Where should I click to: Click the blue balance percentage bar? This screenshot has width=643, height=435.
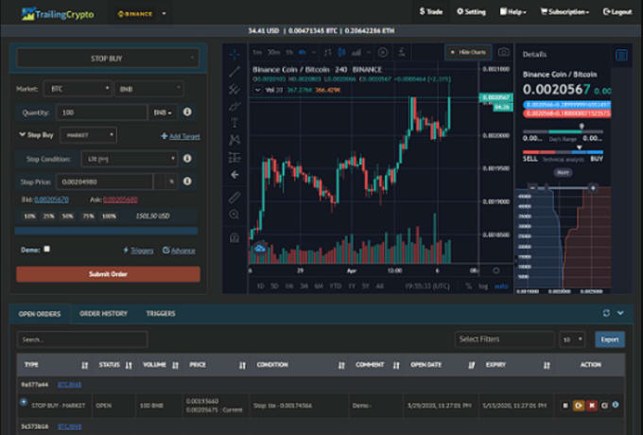106,232
